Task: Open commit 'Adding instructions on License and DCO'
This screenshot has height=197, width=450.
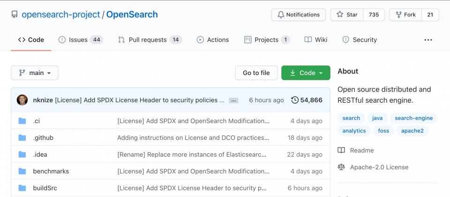Action: (193, 138)
